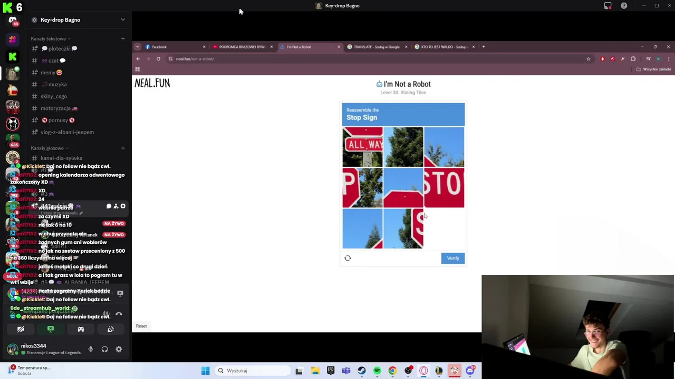Screen dimensions: 675x379
Task: Open the Discord soundboard button
Action: 111,329
